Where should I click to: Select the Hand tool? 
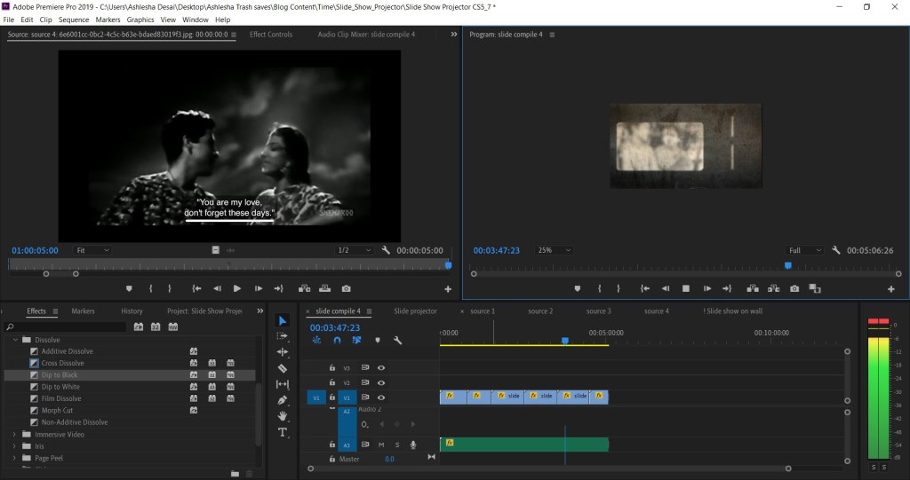point(283,416)
